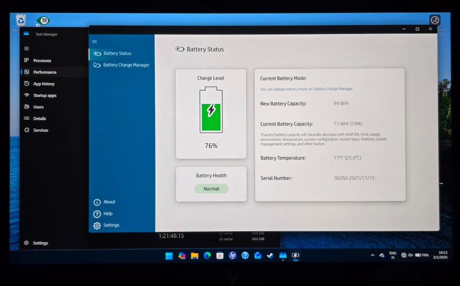460x286 pixels.
Task: Click the serial number 00260 2021/11/15
Action: point(354,178)
